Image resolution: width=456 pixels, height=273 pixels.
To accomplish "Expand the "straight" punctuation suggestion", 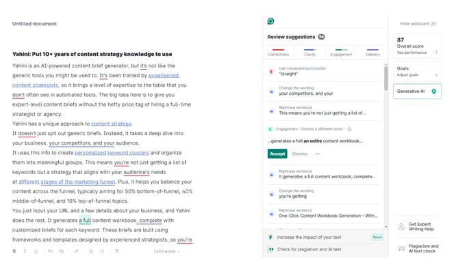I will [323, 71].
